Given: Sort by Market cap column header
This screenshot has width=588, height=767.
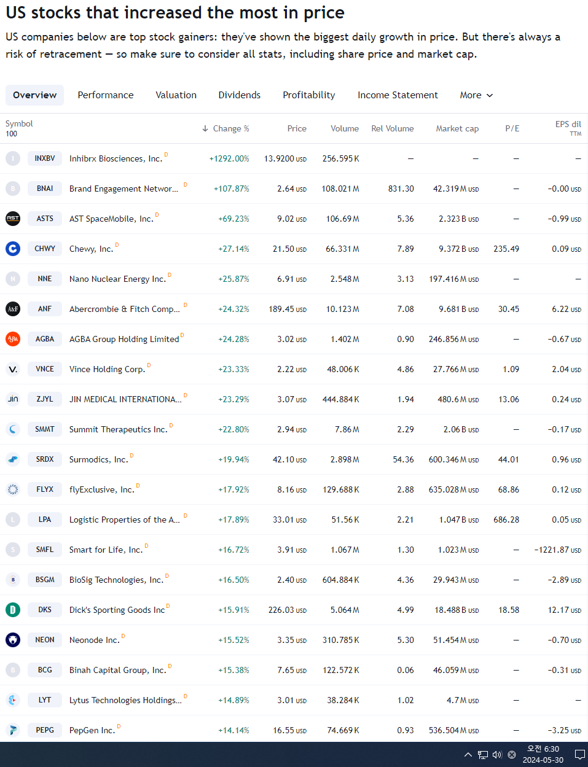Looking at the screenshot, I should click(457, 128).
